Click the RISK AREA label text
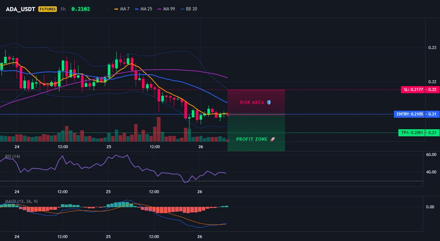Image resolution: width=440 pixels, height=241 pixels. (x=252, y=102)
